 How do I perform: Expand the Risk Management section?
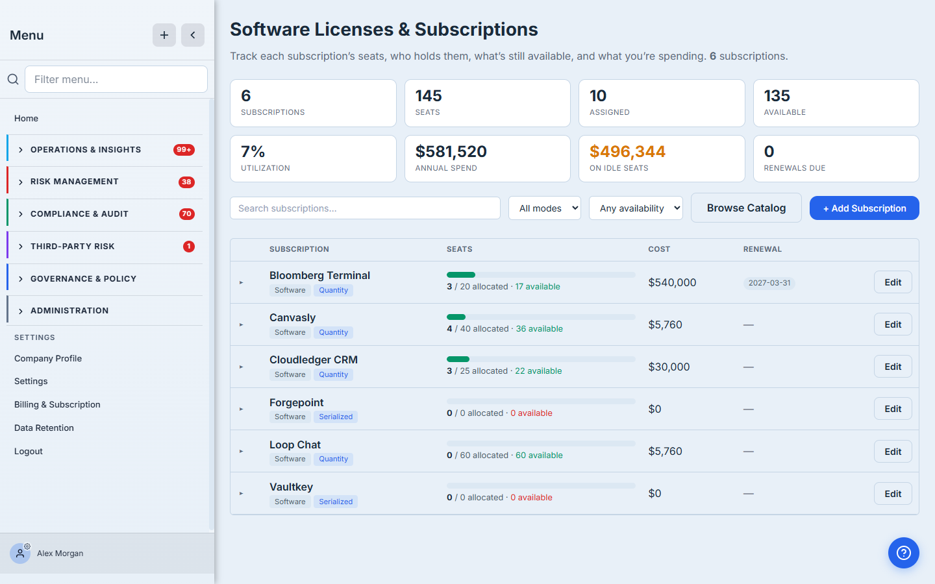pyautogui.click(x=105, y=182)
